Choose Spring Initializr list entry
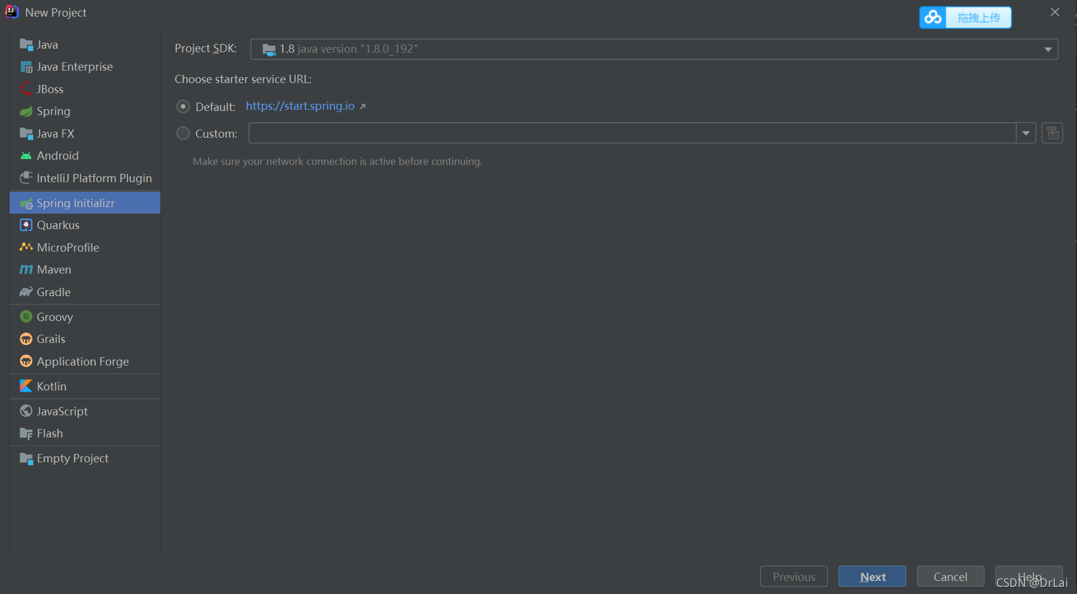Viewport: 1077px width, 594px height. click(85, 203)
